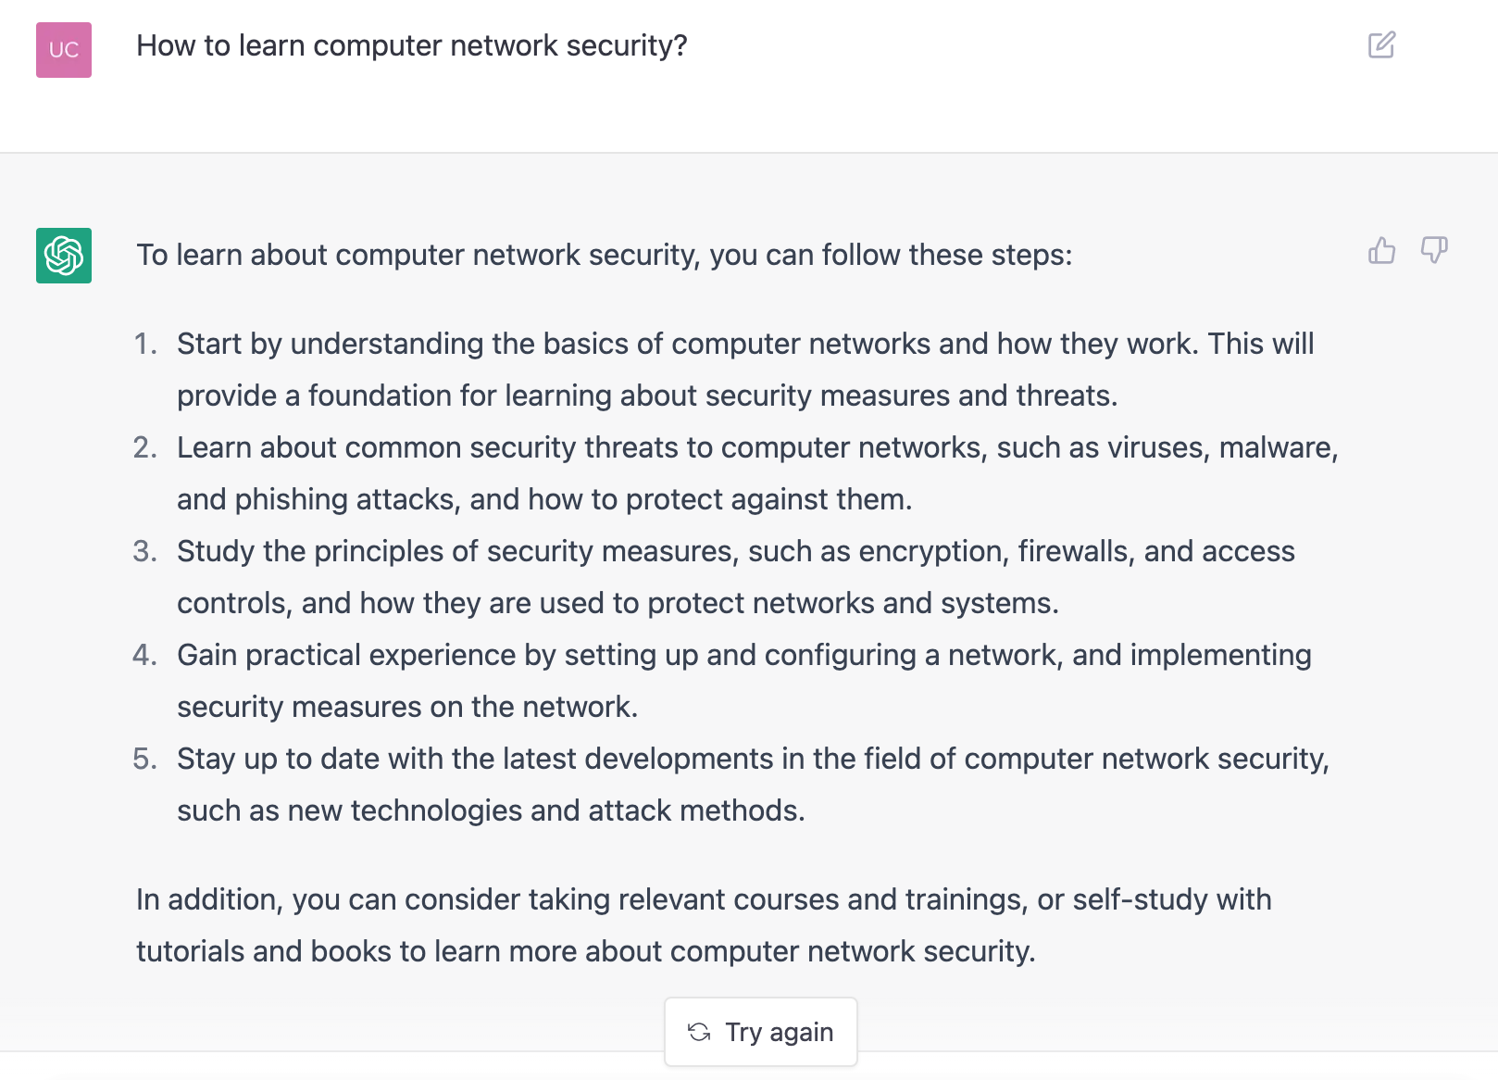Viewport: 1498px width, 1080px height.
Task: Click the list number marker '1.'
Action: pyautogui.click(x=145, y=344)
